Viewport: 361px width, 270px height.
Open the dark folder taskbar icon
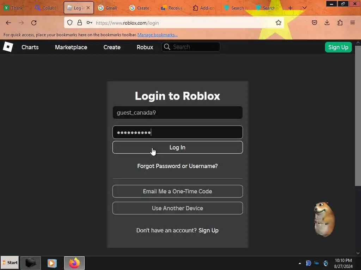pyautogui.click(x=31, y=263)
